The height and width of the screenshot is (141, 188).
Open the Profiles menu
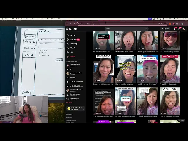(x=43, y=19)
